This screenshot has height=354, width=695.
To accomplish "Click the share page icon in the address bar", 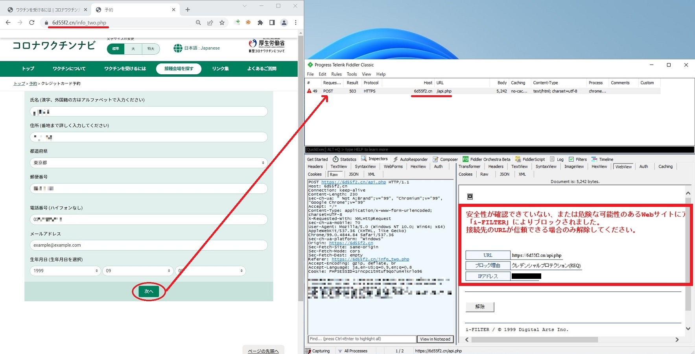I will click(x=210, y=23).
